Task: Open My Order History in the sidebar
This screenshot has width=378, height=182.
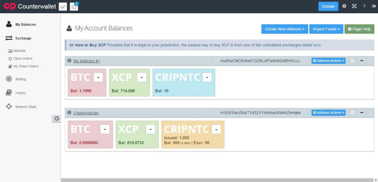Action: point(26,66)
